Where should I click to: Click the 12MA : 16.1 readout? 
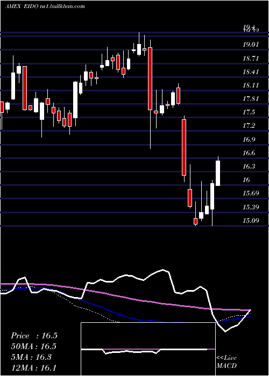point(34,367)
